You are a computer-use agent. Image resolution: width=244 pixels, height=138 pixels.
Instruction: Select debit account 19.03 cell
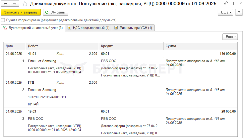click(32, 111)
